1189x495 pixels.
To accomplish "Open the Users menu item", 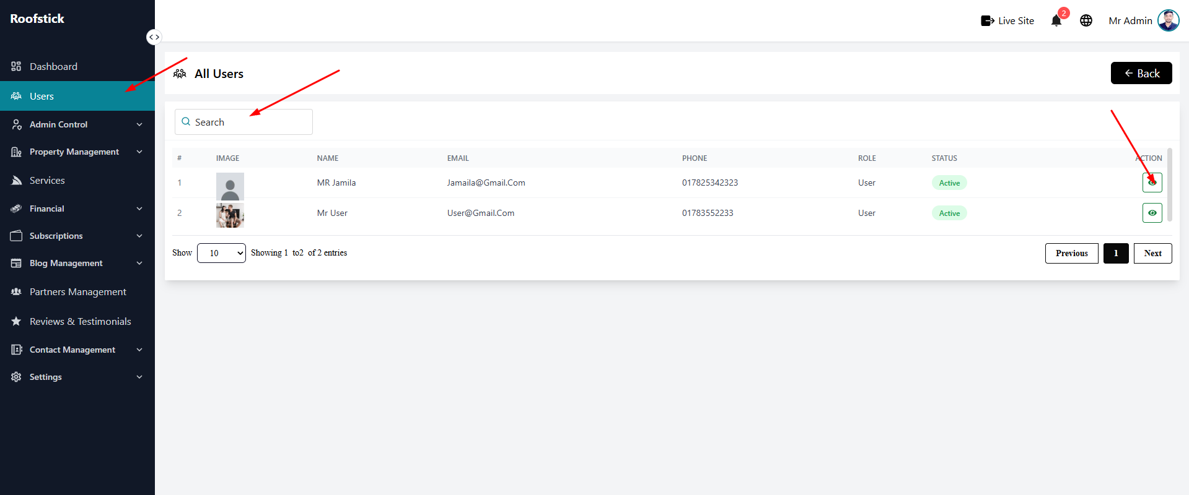I will [77, 96].
